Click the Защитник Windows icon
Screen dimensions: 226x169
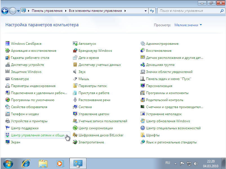(x=8, y=72)
